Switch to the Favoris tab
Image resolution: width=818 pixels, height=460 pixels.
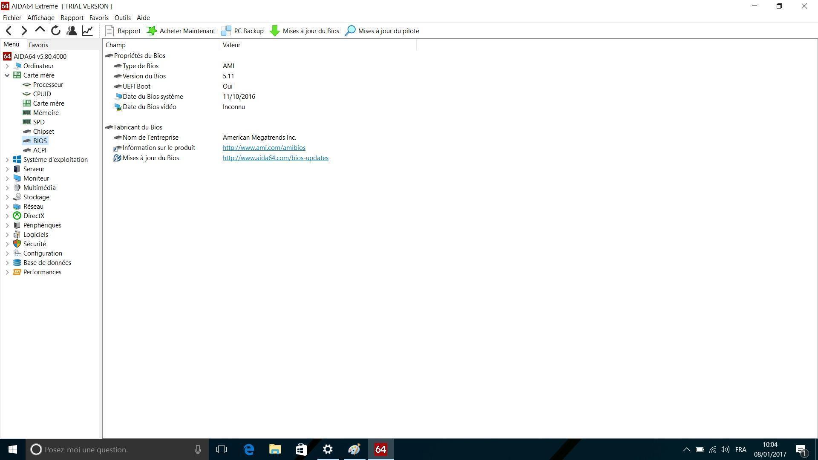click(38, 45)
